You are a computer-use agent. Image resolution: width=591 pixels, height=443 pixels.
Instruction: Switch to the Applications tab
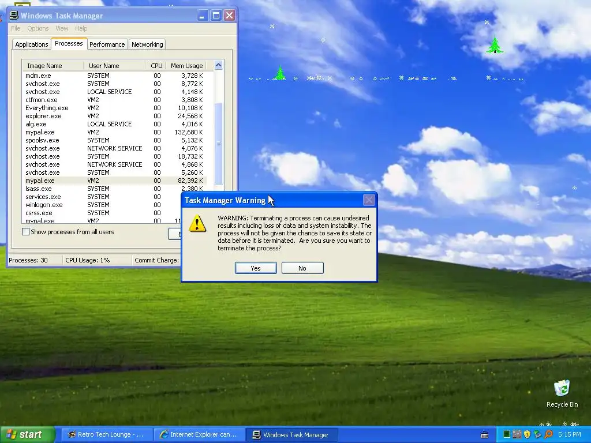(x=31, y=44)
